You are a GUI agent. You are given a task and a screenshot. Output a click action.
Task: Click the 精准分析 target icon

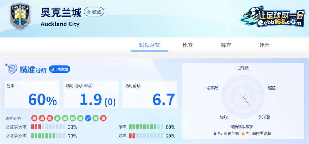[x=12, y=69]
